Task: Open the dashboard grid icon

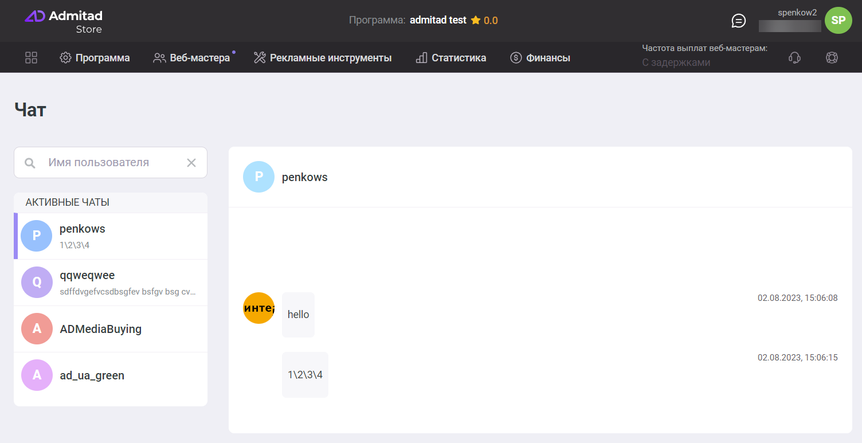Action: tap(32, 57)
